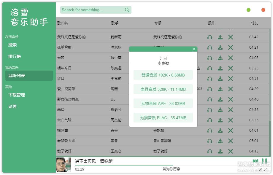Choose 普通音质 192K download option
The width and height of the screenshot is (273, 175).
pos(163,75)
